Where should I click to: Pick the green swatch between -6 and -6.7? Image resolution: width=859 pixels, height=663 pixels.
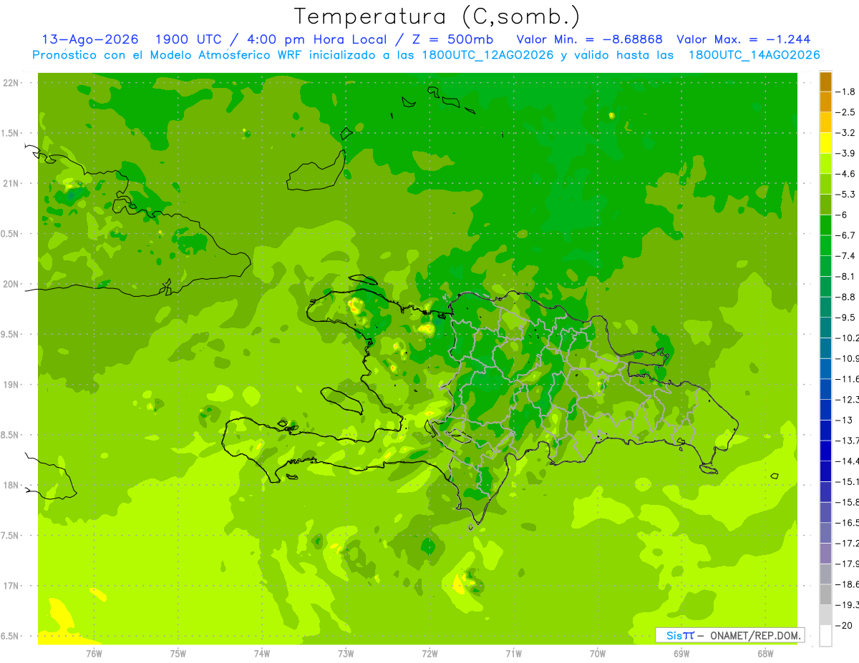pos(825,225)
